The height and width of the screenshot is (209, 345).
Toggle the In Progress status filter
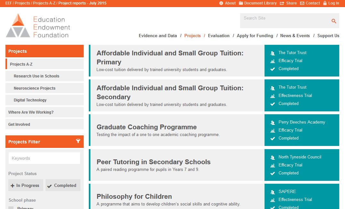(26, 185)
